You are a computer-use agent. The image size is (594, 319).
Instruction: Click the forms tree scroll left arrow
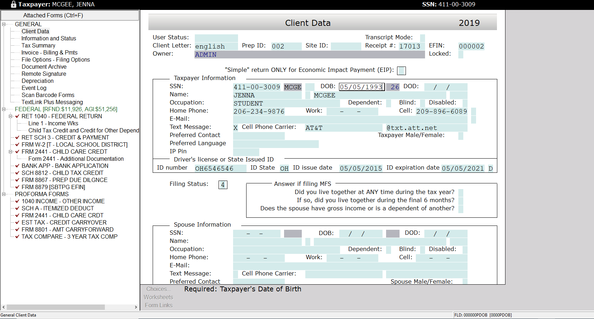coord(4,307)
